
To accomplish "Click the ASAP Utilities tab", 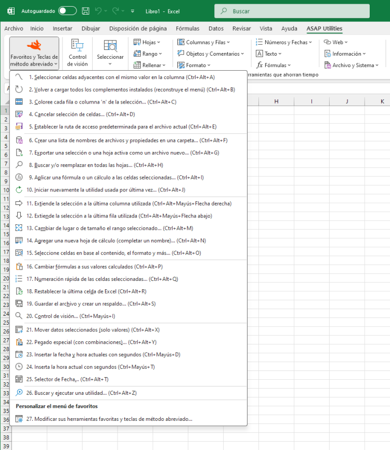I will point(324,29).
